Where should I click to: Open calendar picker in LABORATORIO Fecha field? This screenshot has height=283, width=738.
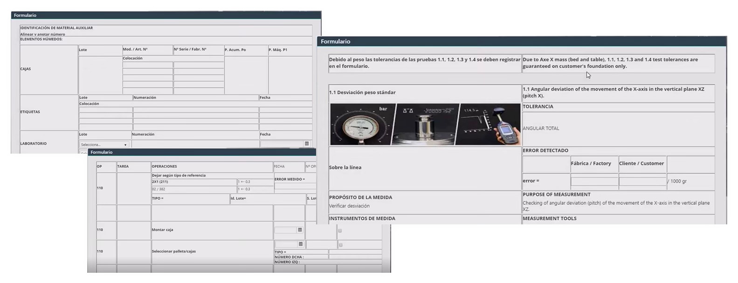[x=307, y=144]
